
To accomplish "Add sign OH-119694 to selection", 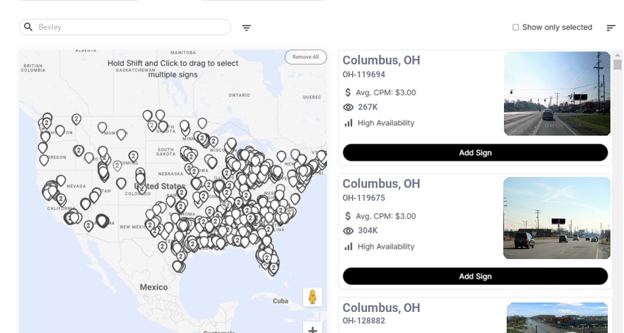I will tap(475, 153).
